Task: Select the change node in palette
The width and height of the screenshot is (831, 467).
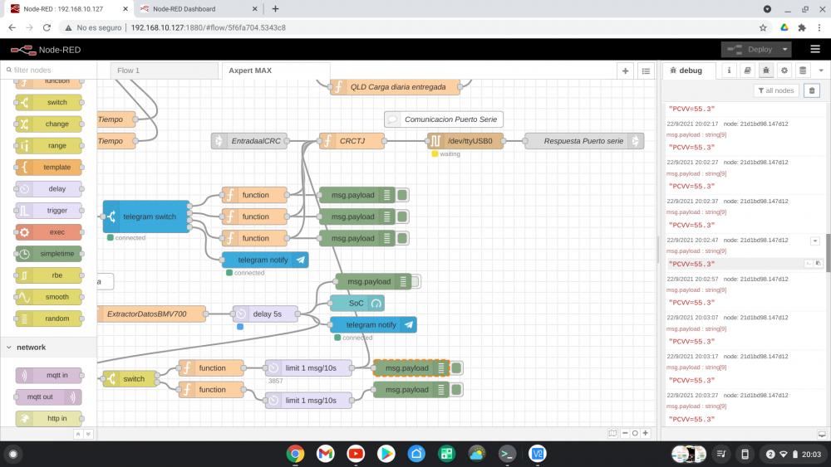Action: pos(49,124)
